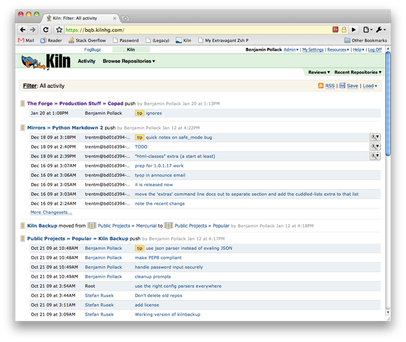Image resolution: width=406 pixels, height=342 pixels.
Task: Click the scrollbar down arrow
Action: click(388, 312)
